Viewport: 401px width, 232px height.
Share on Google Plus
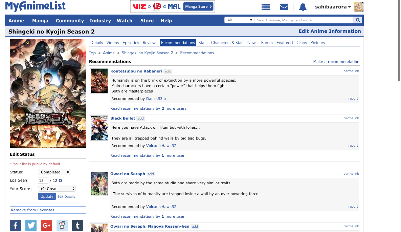pos(47,225)
